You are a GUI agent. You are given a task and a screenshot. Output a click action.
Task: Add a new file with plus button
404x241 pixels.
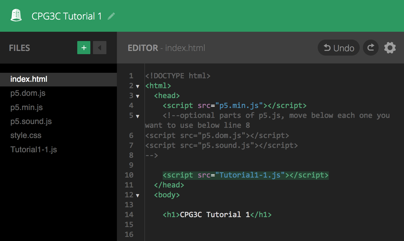tap(84, 48)
